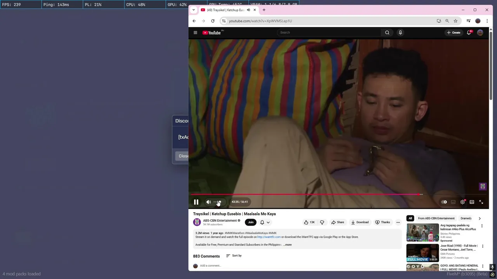
Task: Show more chips with right arrow
Action: pyautogui.click(x=480, y=218)
